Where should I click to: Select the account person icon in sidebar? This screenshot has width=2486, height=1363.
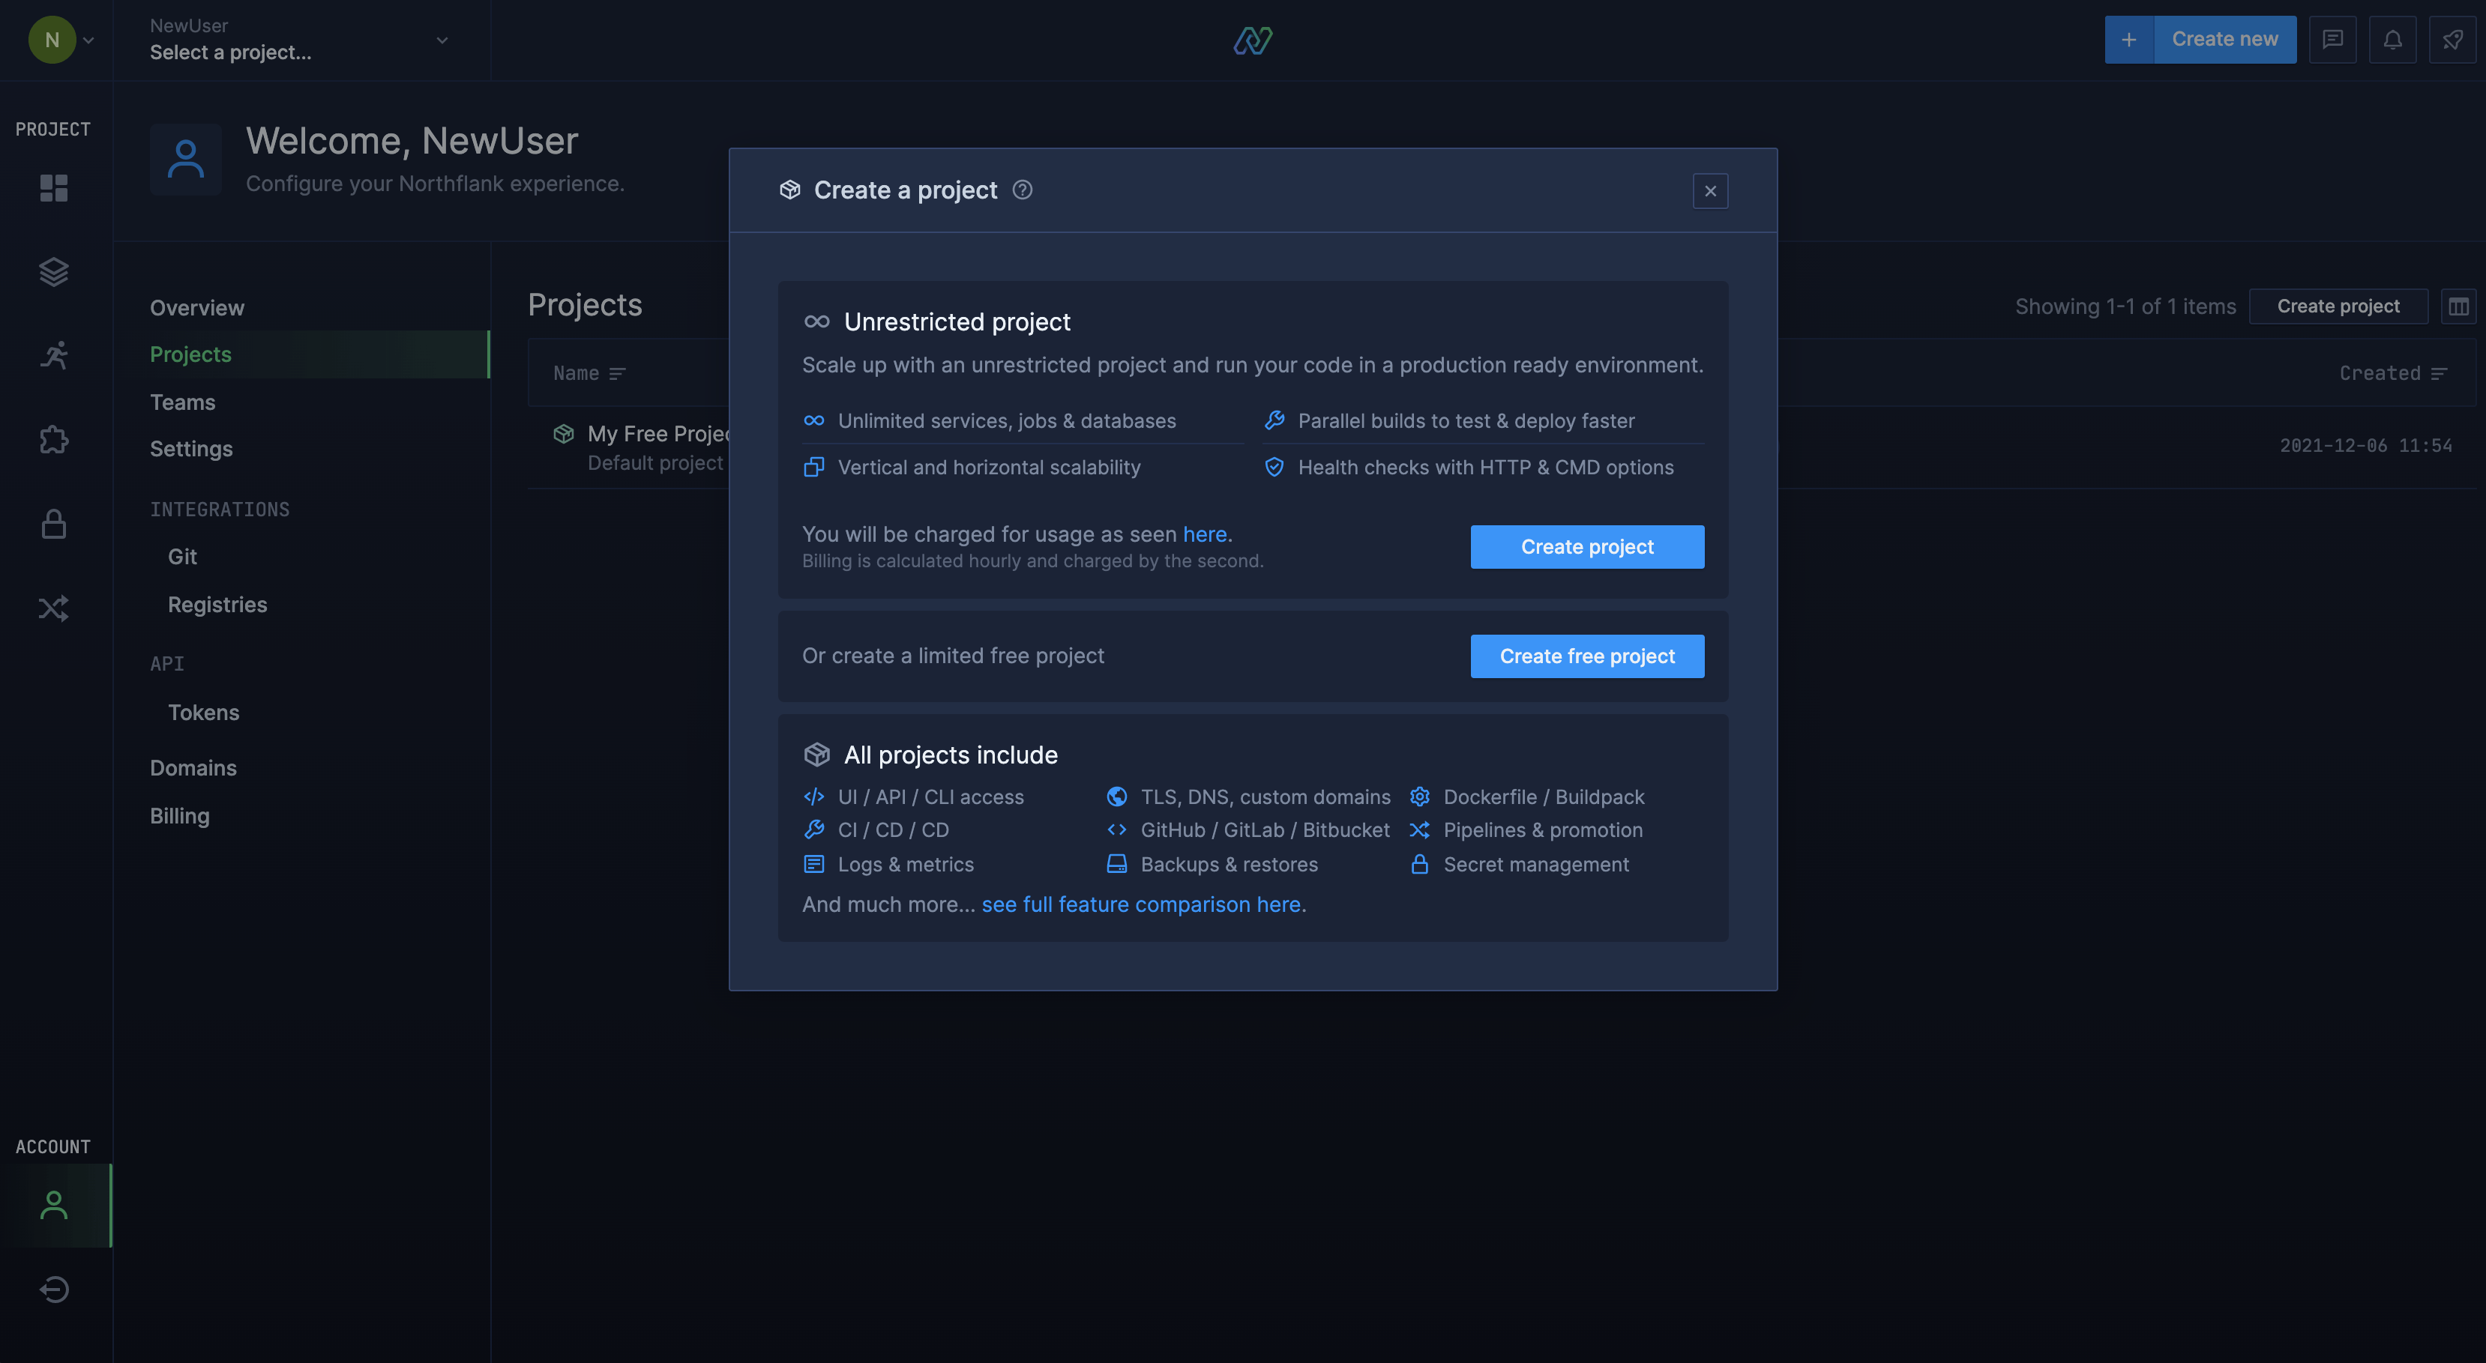[54, 1205]
